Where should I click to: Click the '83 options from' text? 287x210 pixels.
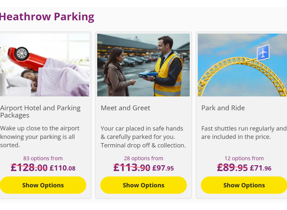point(43,158)
